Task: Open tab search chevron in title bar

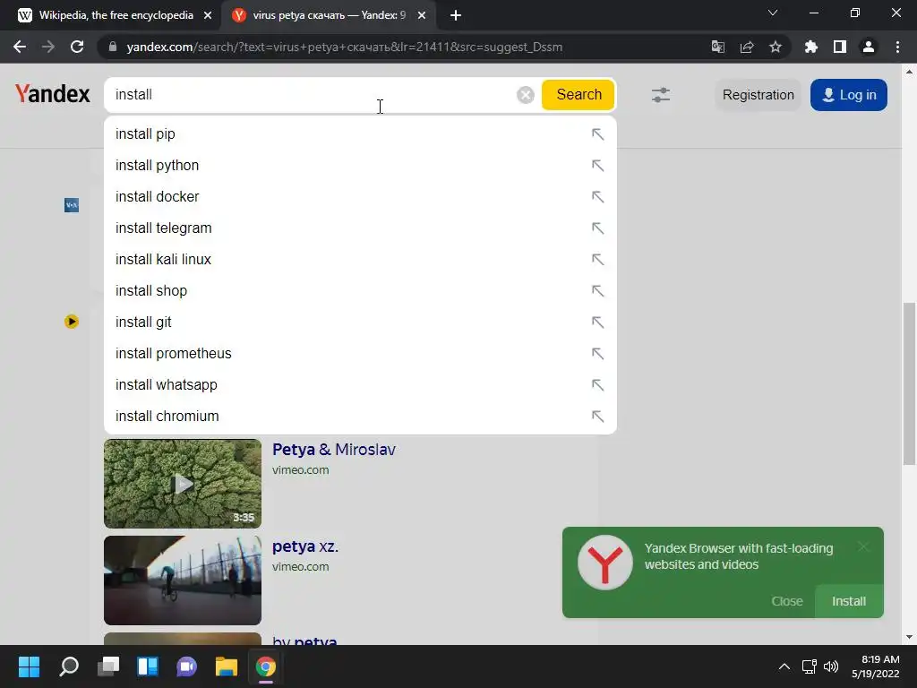Action: click(x=773, y=13)
